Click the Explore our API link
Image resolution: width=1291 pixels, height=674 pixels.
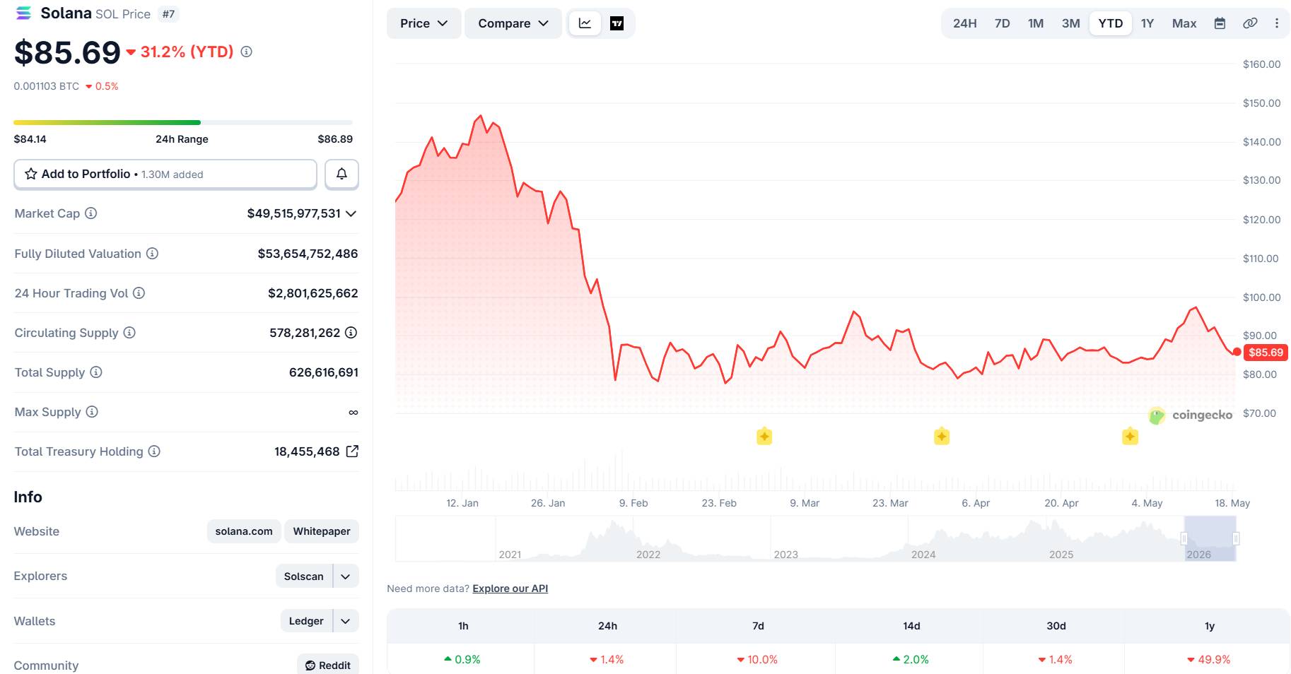510,589
